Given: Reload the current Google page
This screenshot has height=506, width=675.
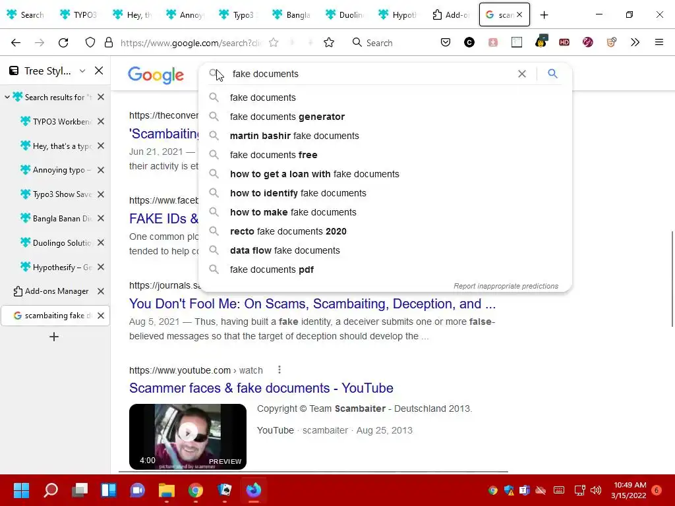Looking at the screenshot, I should (63, 43).
